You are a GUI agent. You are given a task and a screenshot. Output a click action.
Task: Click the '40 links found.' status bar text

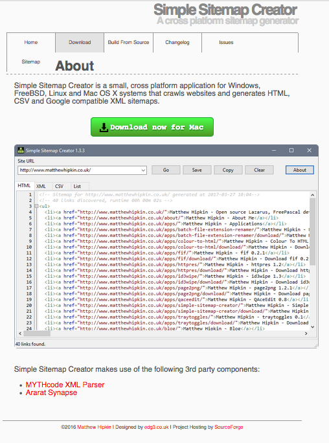pos(30,344)
